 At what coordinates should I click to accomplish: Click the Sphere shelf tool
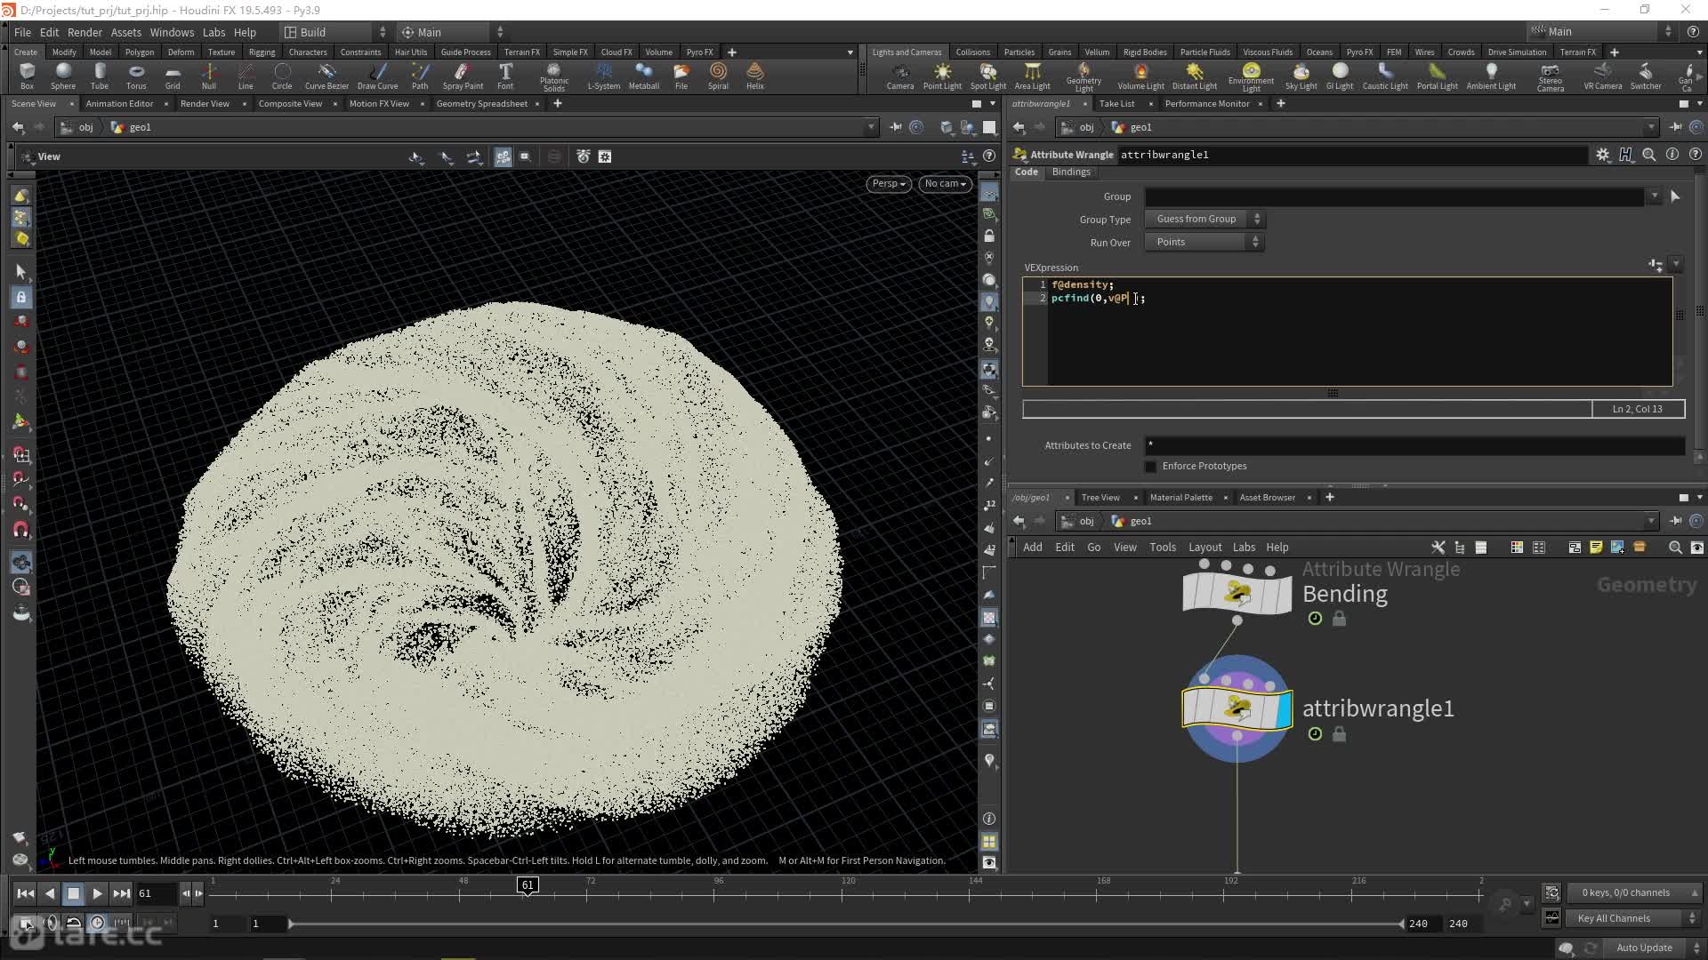pos(63,76)
